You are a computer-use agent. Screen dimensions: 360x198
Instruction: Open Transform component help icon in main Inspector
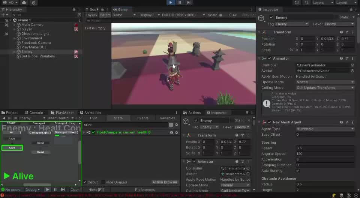click(x=341, y=32)
